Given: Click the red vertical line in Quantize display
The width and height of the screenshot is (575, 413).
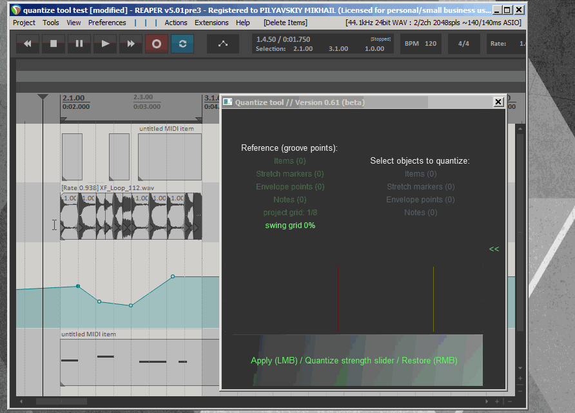Looking at the screenshot, I should click(x=338, y=299).
